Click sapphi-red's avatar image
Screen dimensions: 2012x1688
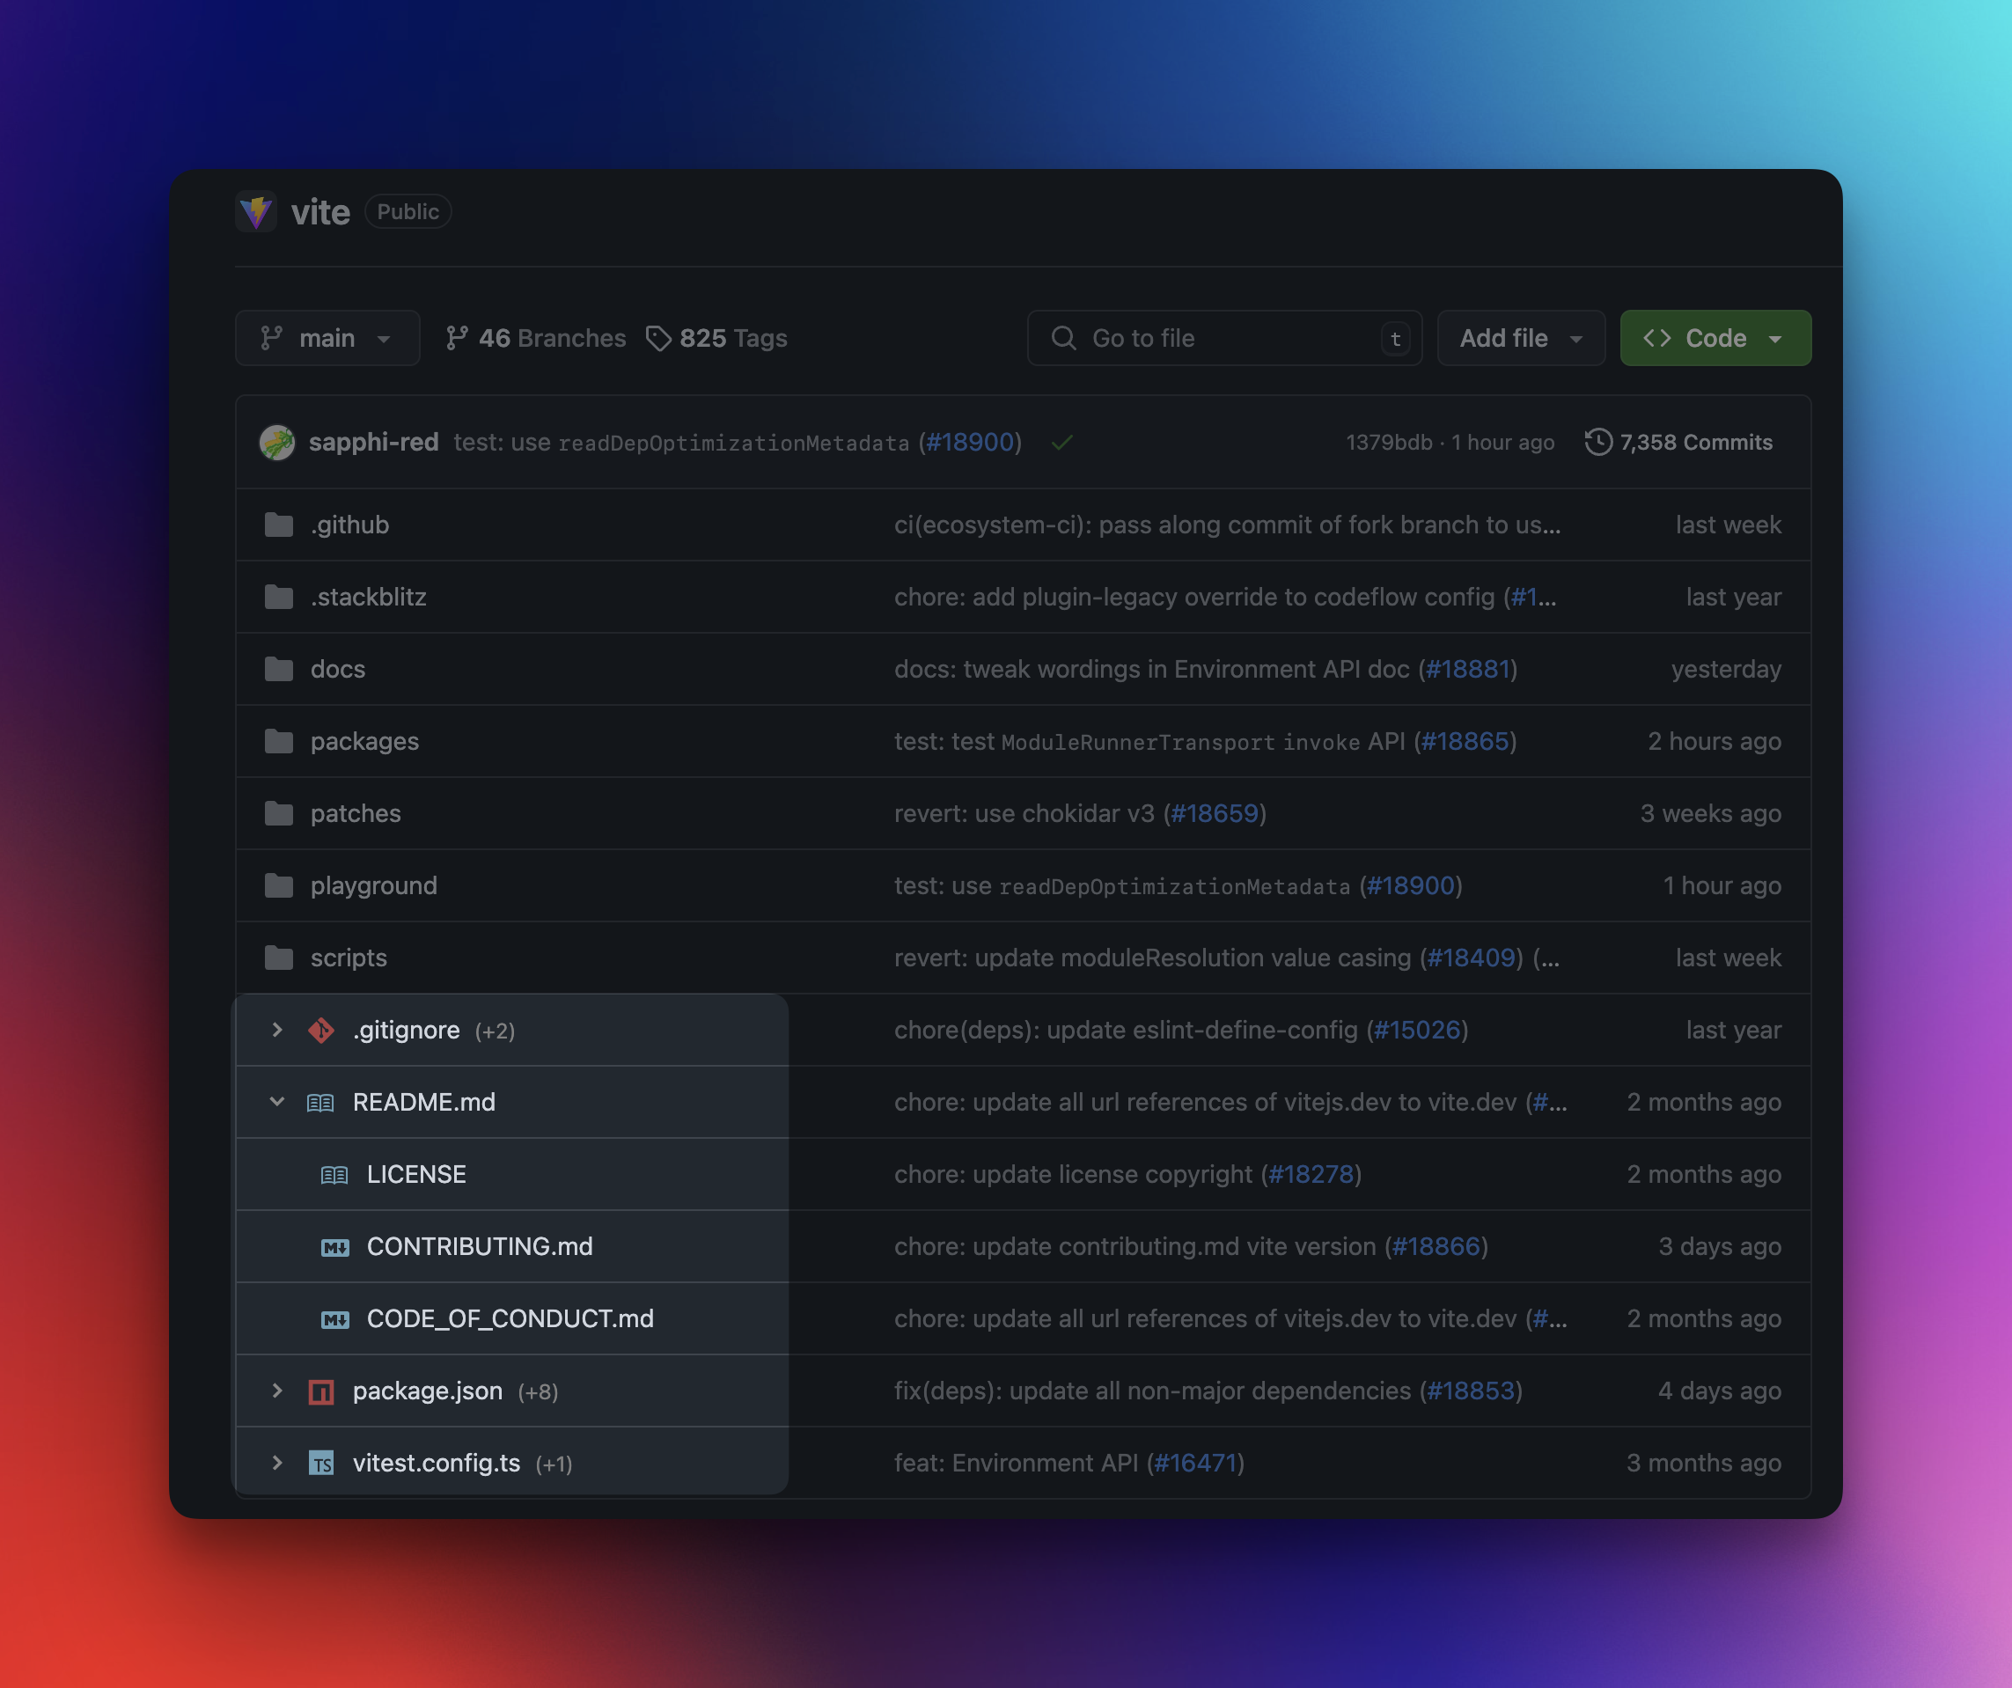(x=277, y=443)
